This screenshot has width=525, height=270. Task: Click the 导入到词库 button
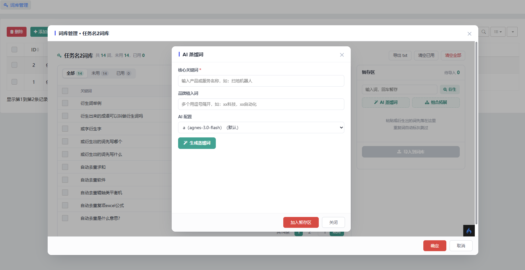[x=411, y=152]
